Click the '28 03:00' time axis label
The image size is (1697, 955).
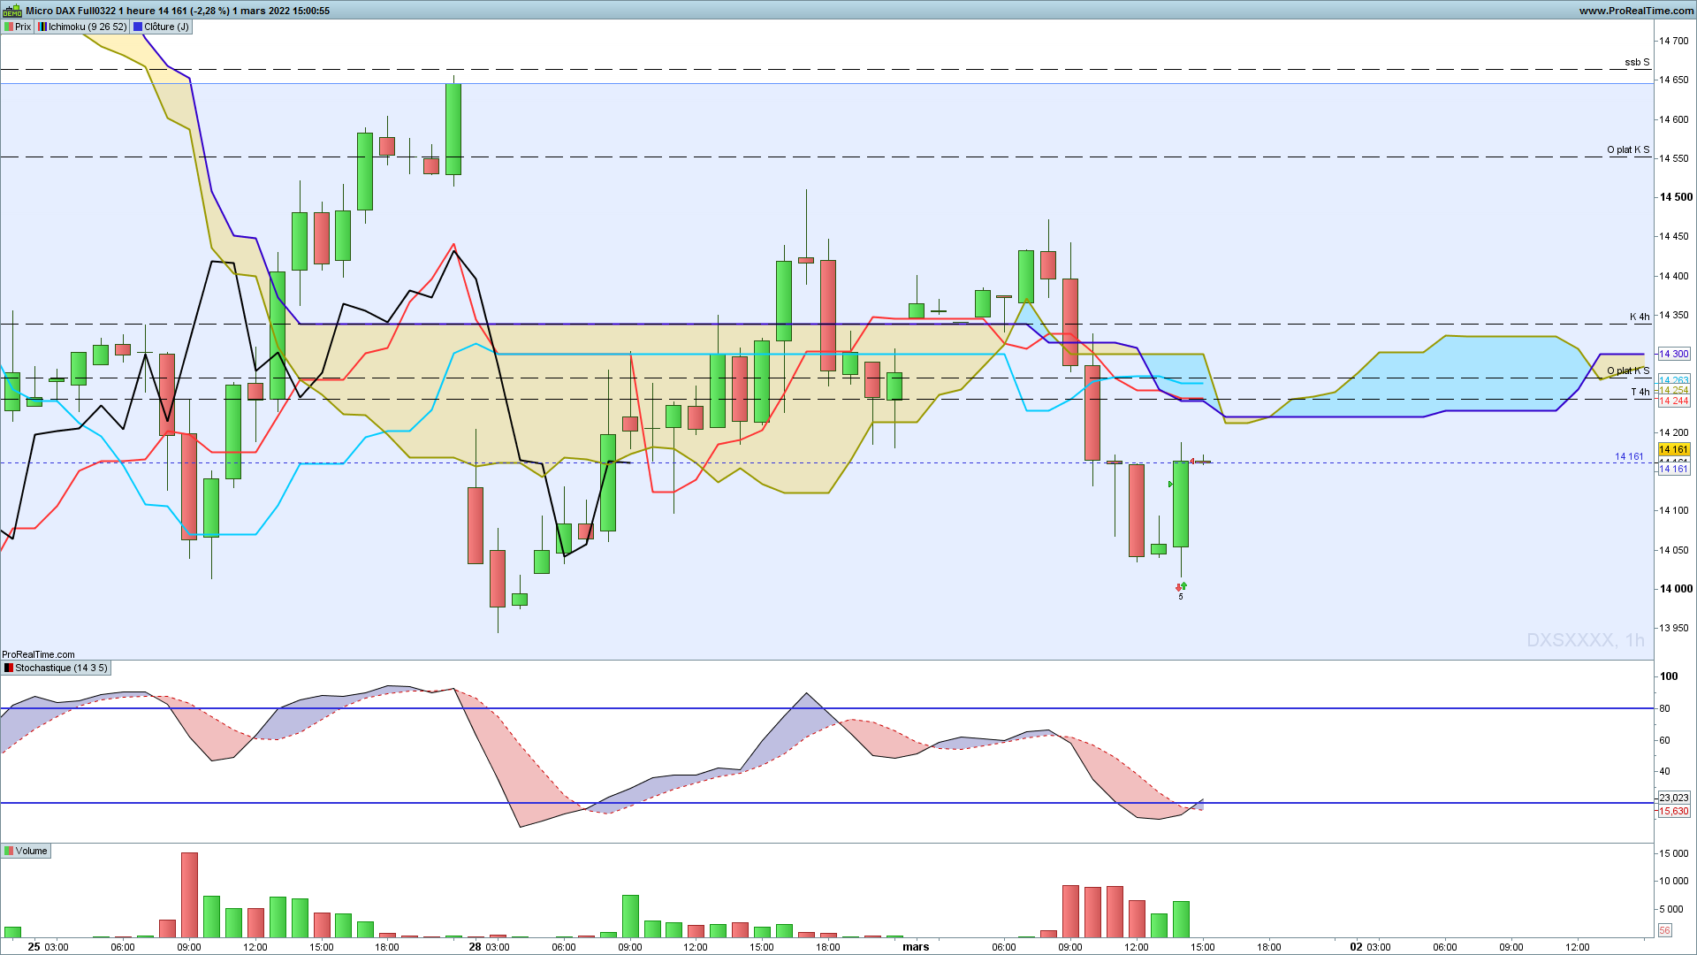[x=489, y=947]
